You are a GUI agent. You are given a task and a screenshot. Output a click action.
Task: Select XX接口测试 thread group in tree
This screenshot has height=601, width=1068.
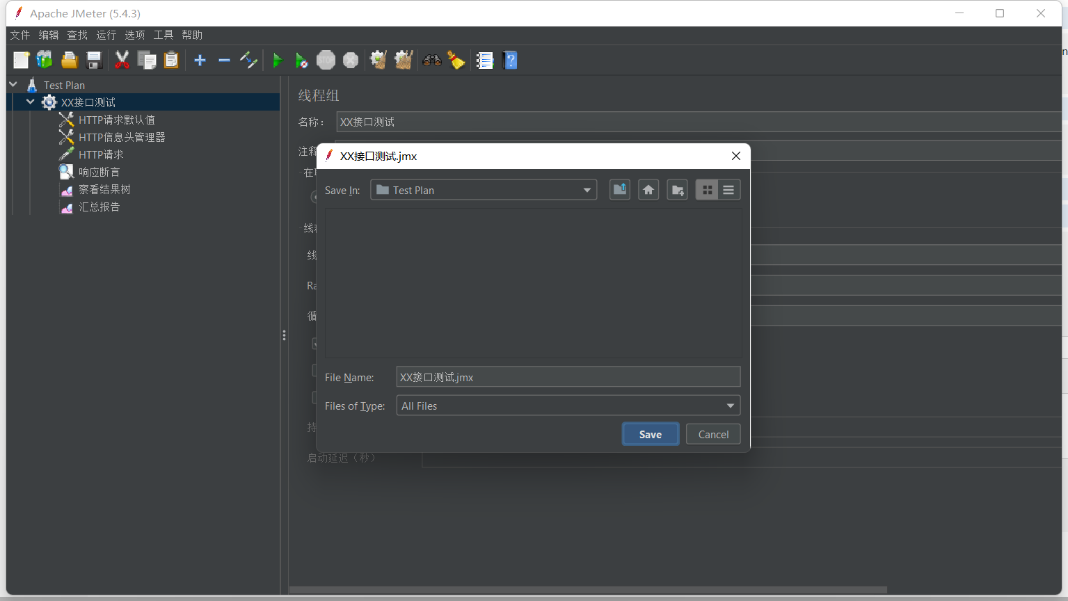tap(88, 102)
